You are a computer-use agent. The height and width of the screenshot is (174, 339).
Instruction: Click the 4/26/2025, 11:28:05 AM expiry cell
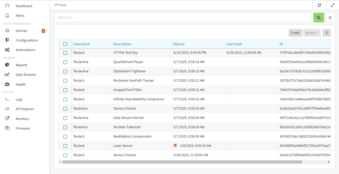[191, 155]
